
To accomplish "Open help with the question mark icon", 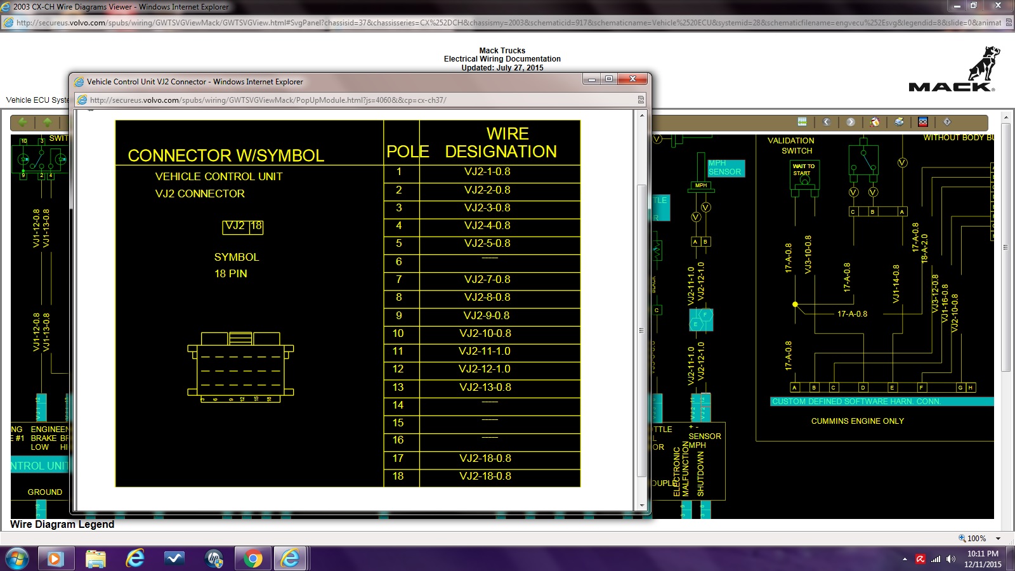I will (x=947, y=122).
